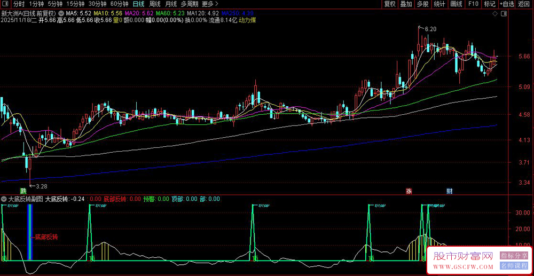Toggle 叠加 overlay mode
The height and width of the screenshot is (276, 534).
(x=406, y=4)
